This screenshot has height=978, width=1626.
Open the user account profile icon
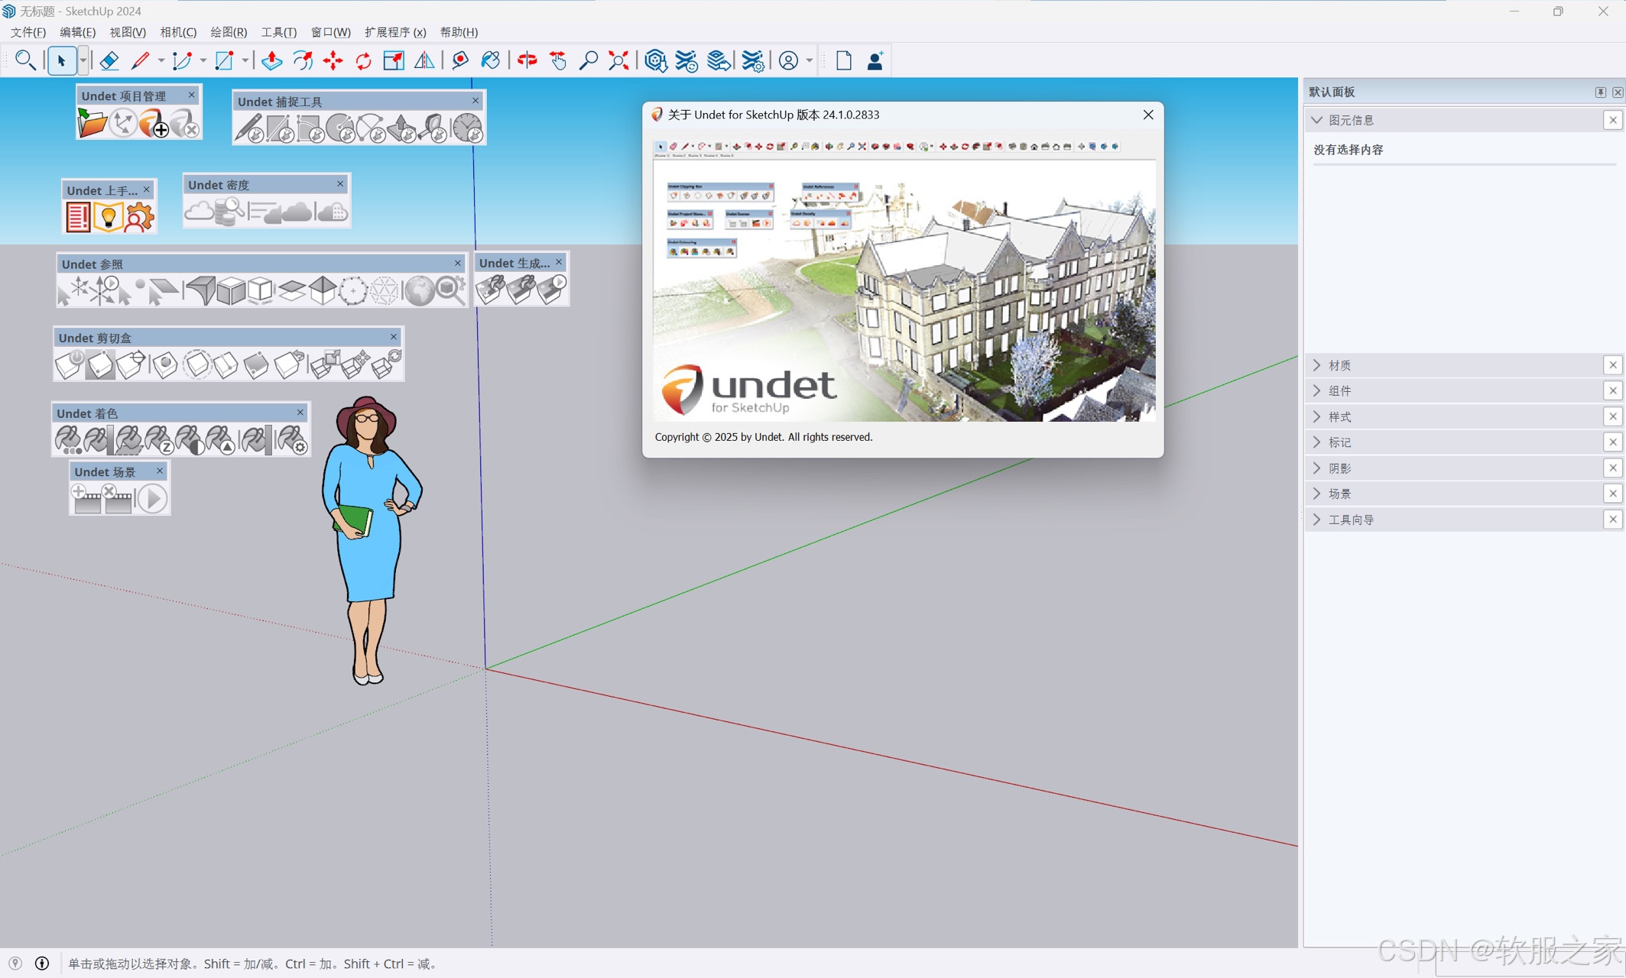point(788,60)
